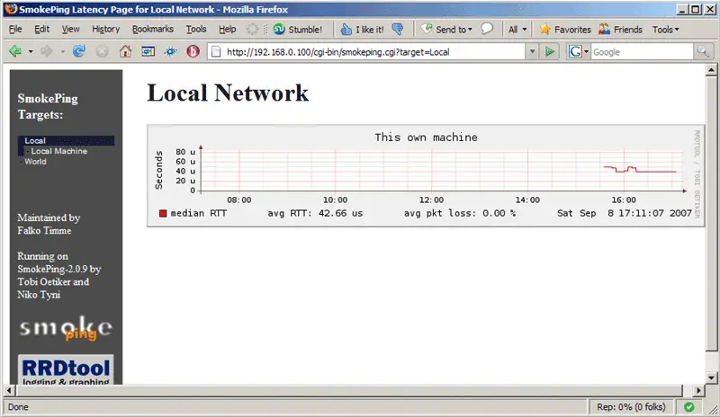Click the Stop loading icon

point(102,51)
